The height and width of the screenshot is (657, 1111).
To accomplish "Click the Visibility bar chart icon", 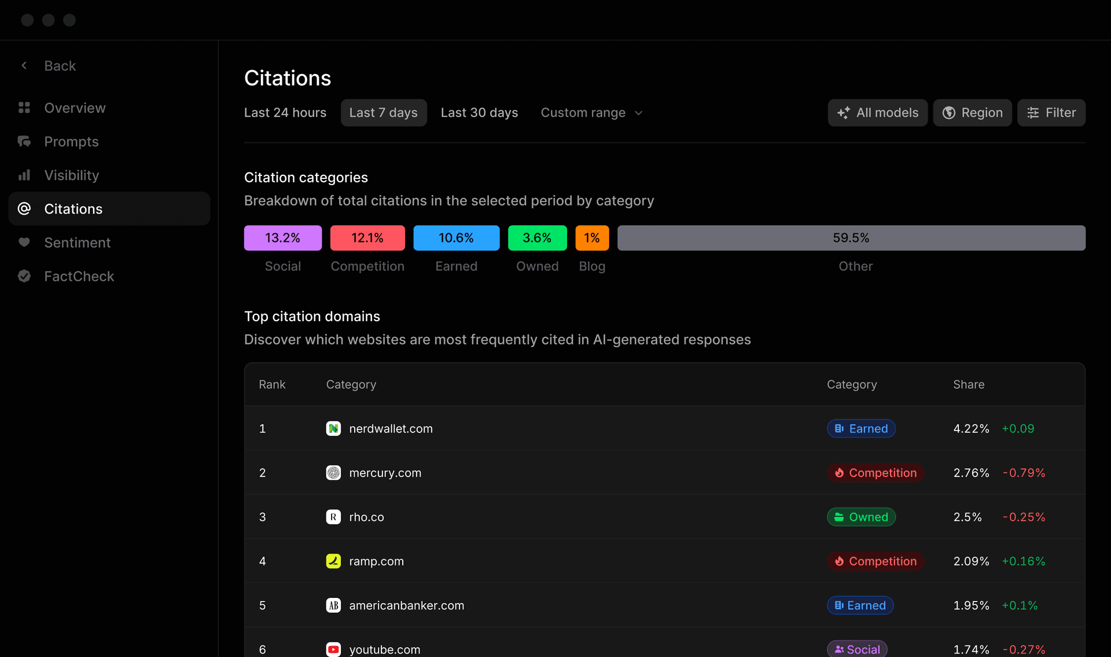I will click(24, 175).
